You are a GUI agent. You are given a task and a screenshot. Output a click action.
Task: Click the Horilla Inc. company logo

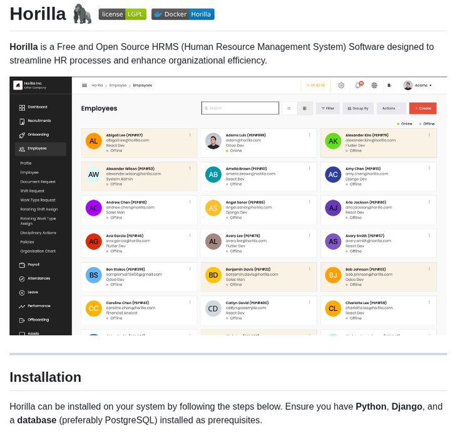18,85
